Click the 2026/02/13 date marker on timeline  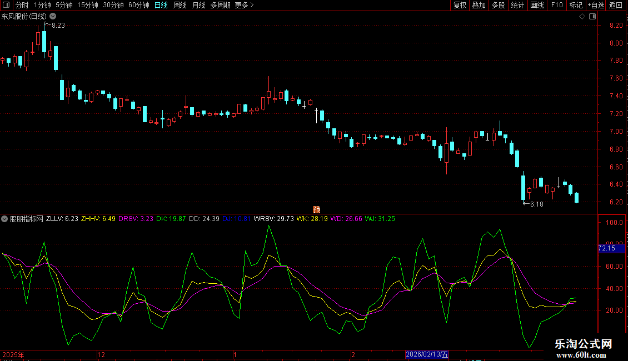point(426,354)
